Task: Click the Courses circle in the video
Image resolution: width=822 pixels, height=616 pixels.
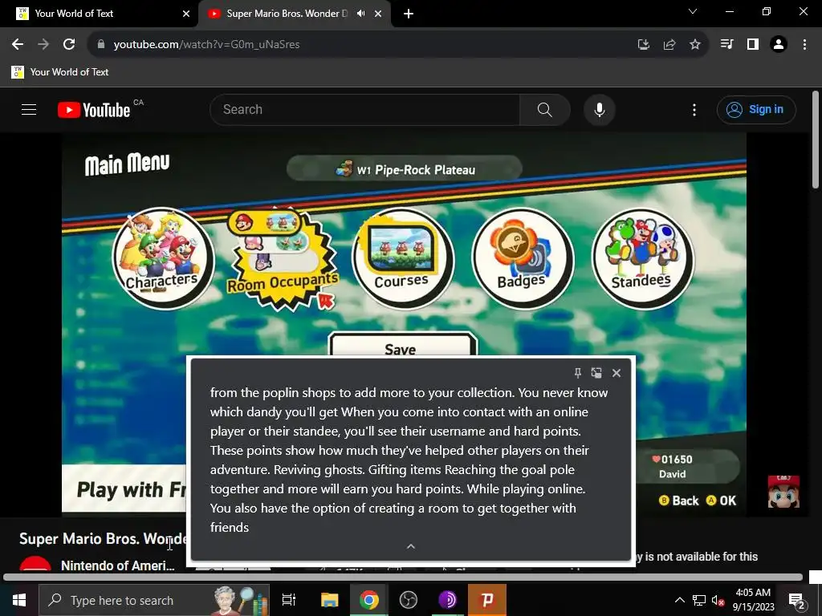Action: coord(402,258)
